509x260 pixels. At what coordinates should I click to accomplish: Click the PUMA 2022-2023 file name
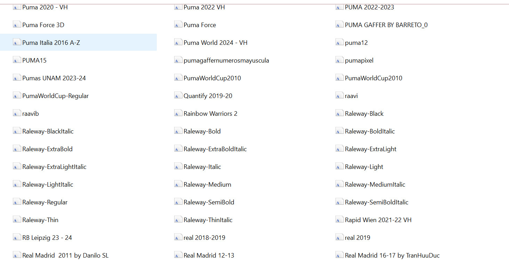370,7
